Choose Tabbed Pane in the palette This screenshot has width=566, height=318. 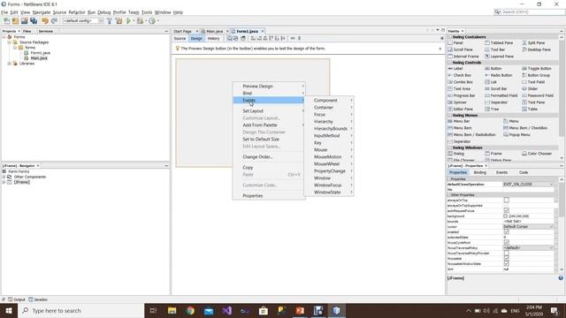click(x=499, y=43)
